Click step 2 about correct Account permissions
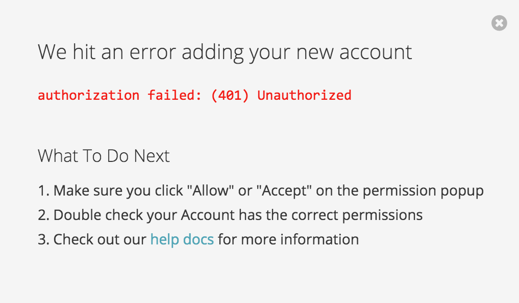Viewport: 519px width, 303px height. pyautogui.click(x=230, y=215)
